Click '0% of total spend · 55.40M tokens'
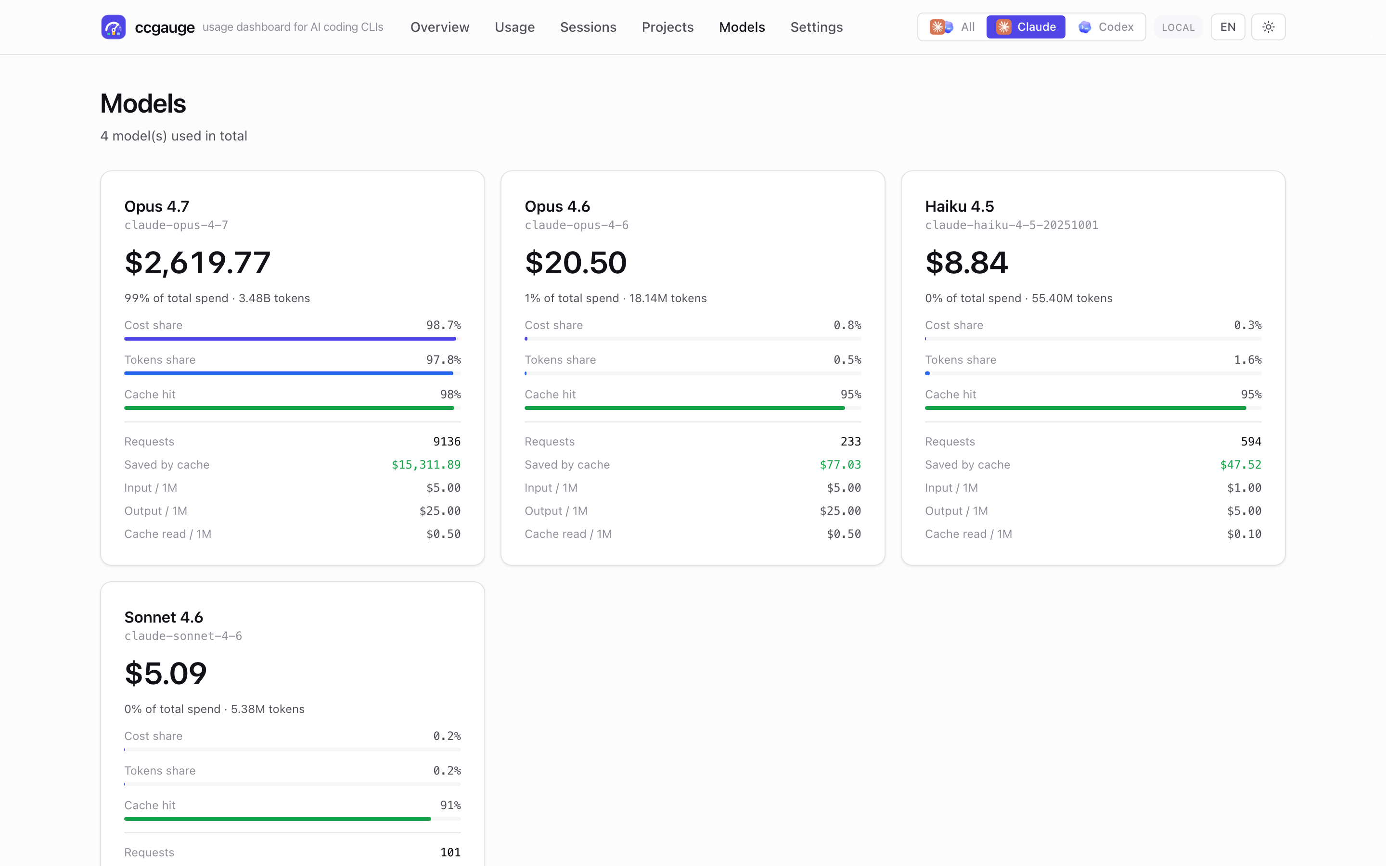1386x866 pixels. coord(1018,298)
